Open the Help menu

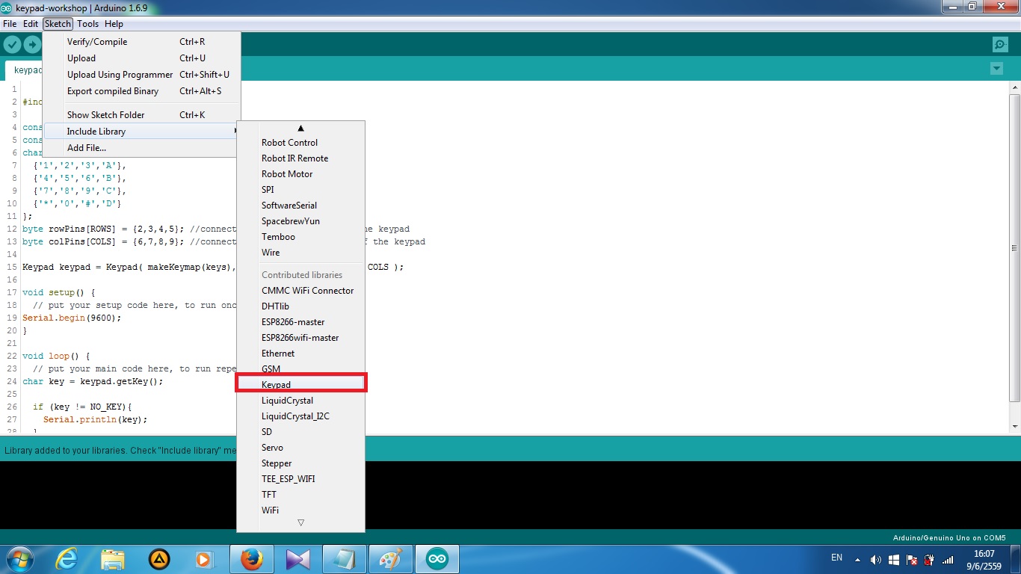114,24
